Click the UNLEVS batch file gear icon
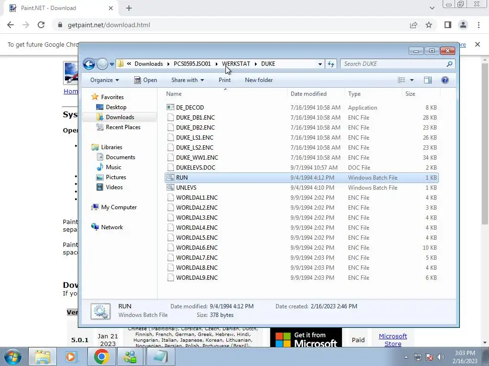The height and width of the screenshot is (366, 489). tap(170, 187)
